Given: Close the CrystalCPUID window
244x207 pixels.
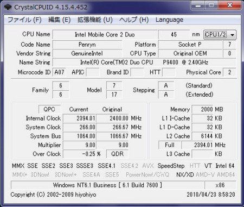Looking at the screenshot, I should tap(230, 5).
